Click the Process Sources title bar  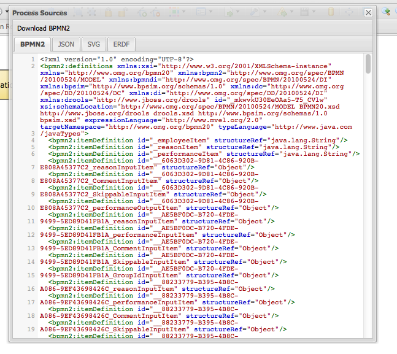click(184, 12)
